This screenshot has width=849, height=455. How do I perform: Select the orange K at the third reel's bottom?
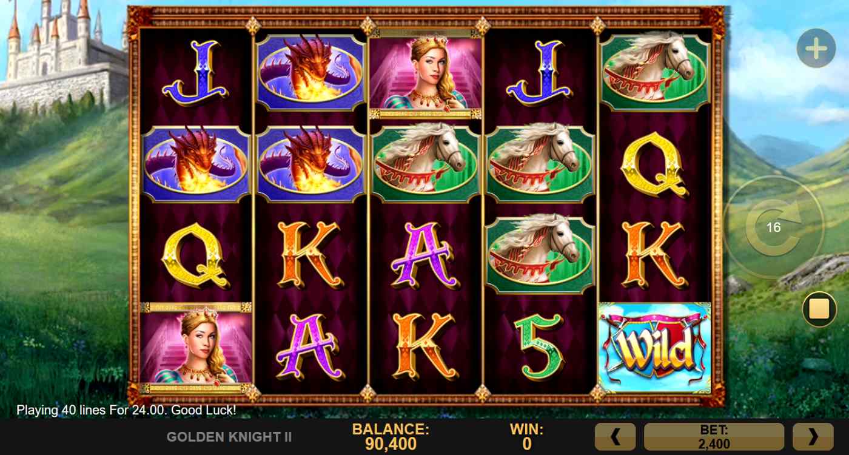[x=424, y=347]
